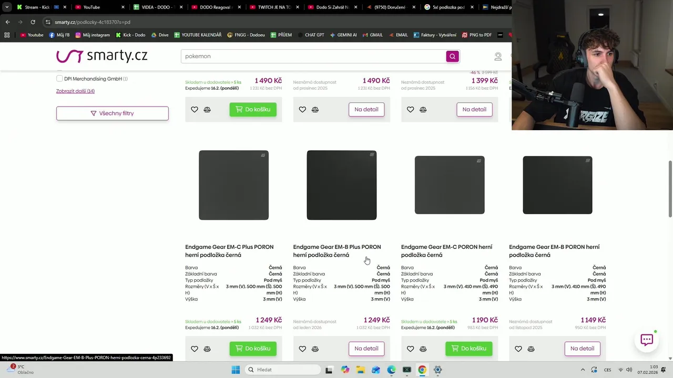Open EM-C Plus PORON product image
The image size is (673, 378).
(234, 185)
